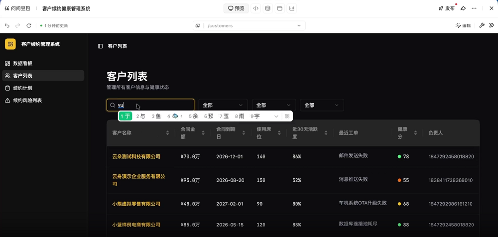Open customer 小熊虚拟零售有限公司
The image size is (498, 237).
point(136,204)
